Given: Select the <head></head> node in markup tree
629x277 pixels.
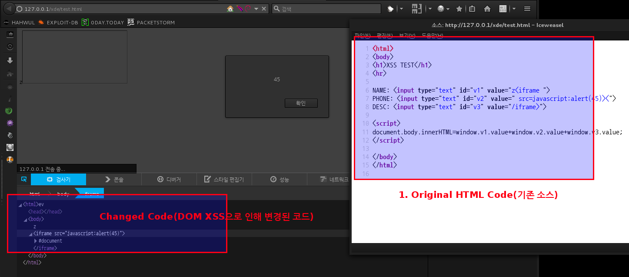Looking at the screenshot, I should click(x=45, y=211).
